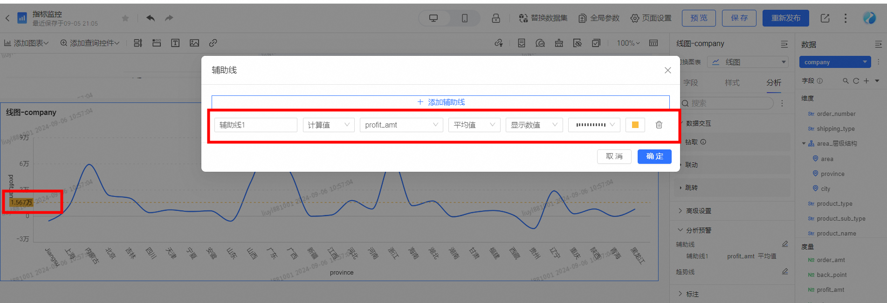Viewport: 887px width, 303px height.
Task: Open the 计算值 type dropdown
Action: coord(329,125)
